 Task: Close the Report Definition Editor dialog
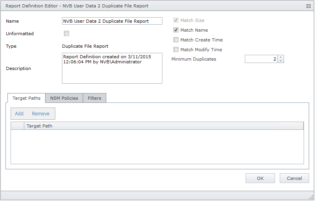[x=308, y=6]
